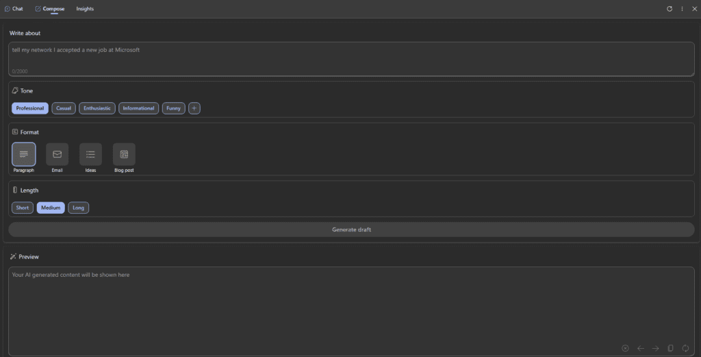Copy the preview content icon
Viewport: 701px width, 357px height.
[671, 348]
